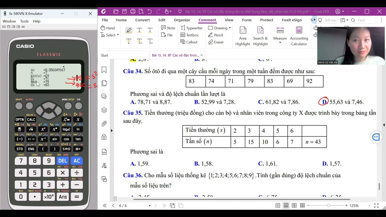Switch to continuous page view icon

[286, 206]
